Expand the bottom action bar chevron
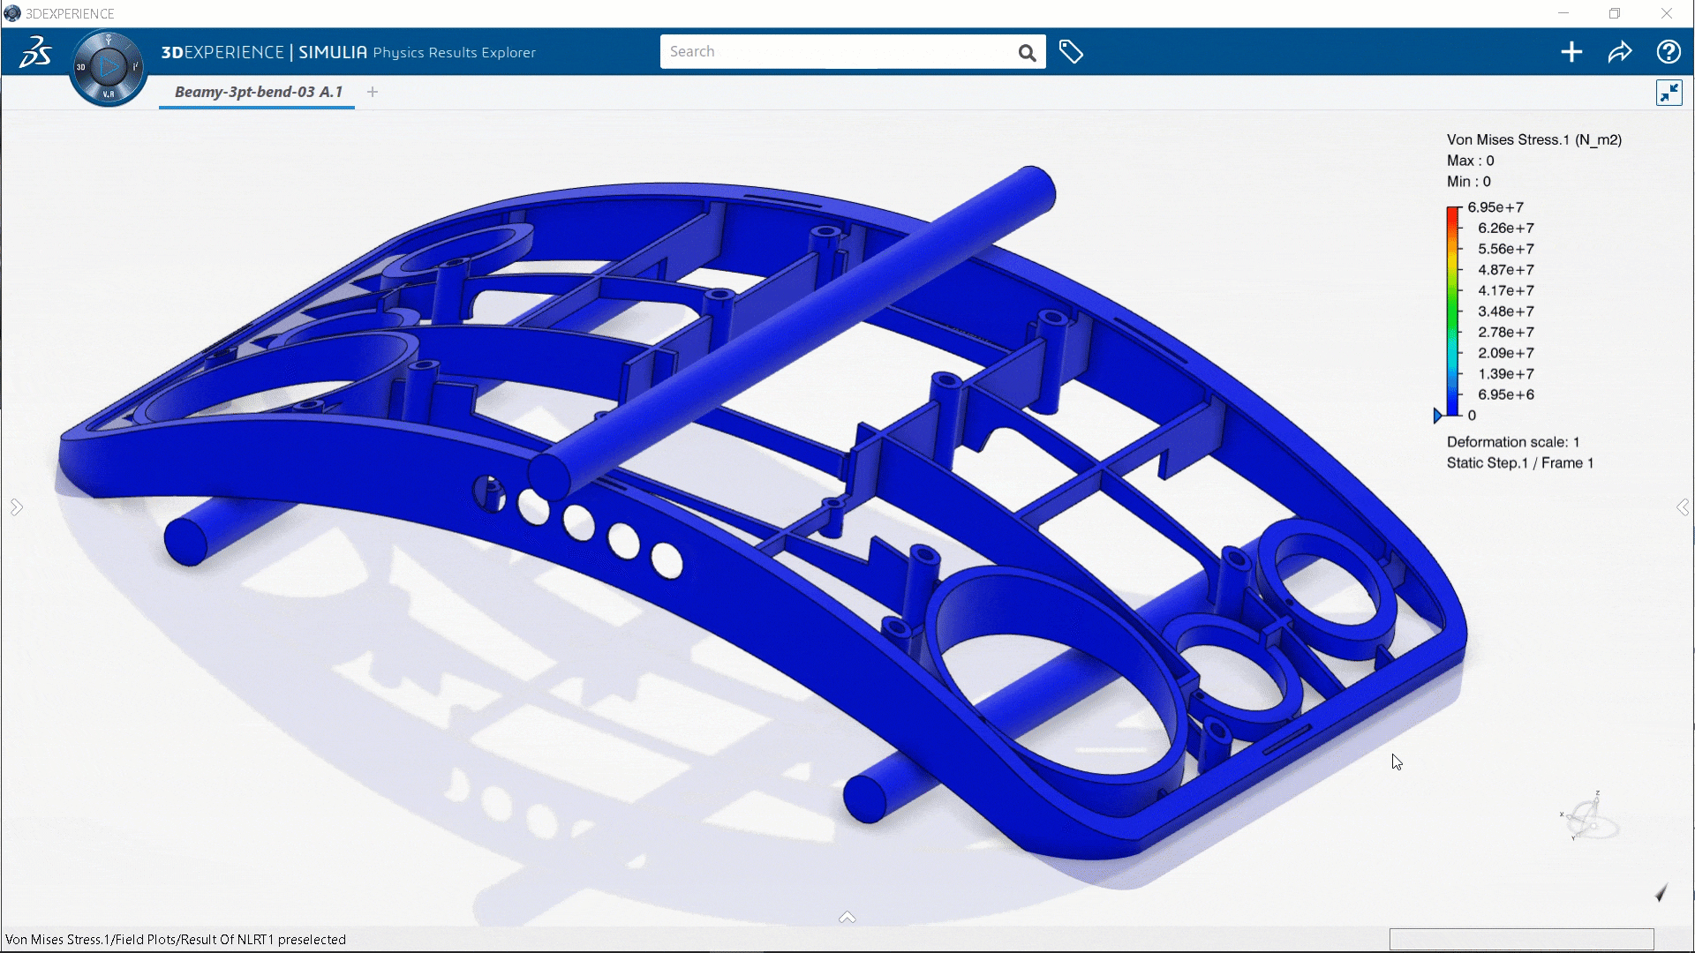This screenshot has width=1695, height=953. click(x=847, y=918)
